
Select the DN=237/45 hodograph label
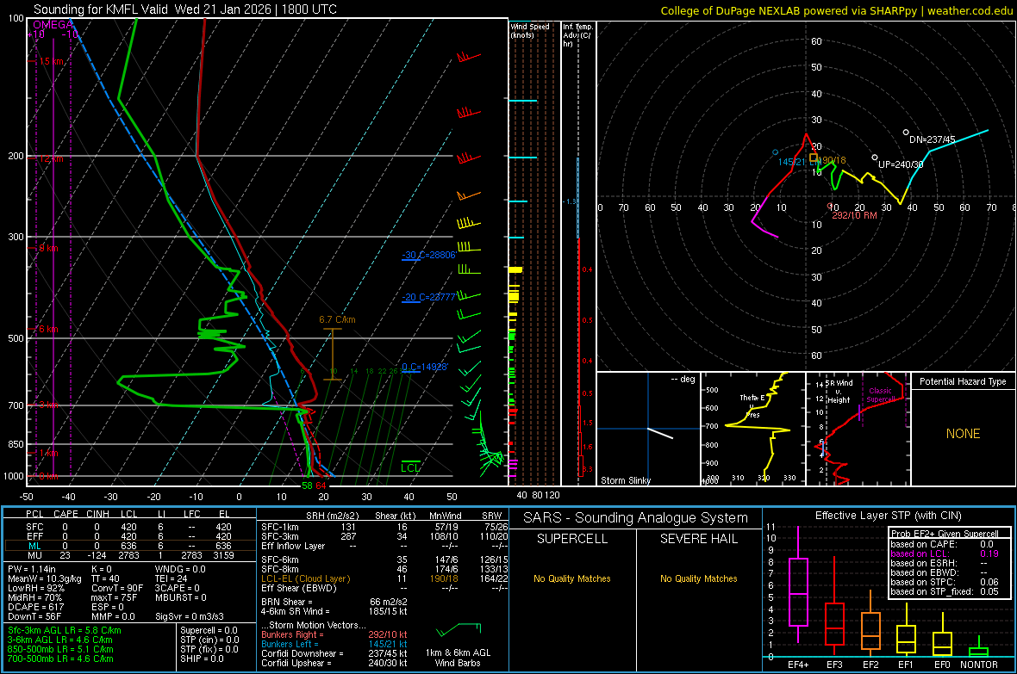point(932,139)
